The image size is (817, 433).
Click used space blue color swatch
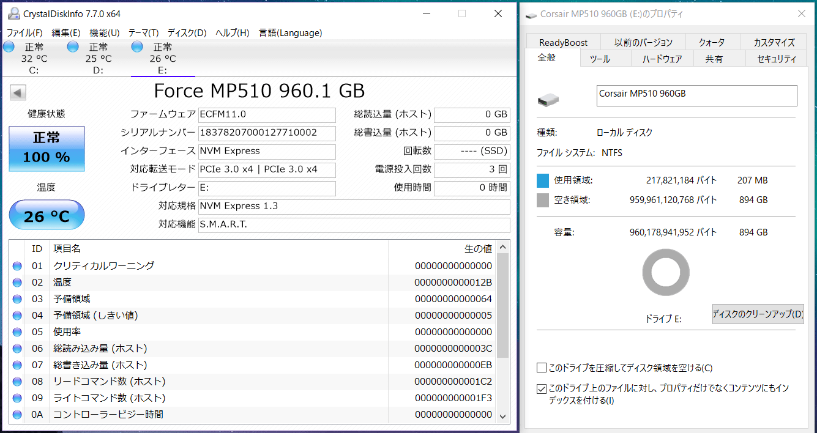tap(543, 180)
